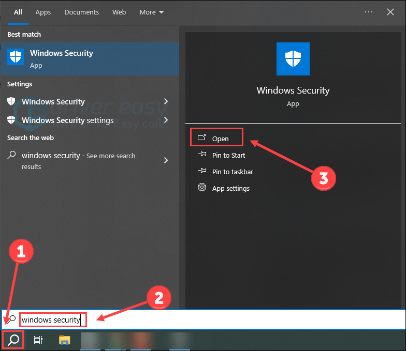The height and width of the screenshot is (351, 406).
Task: Click the blue shield icon in Best match
Action: pyautogui.click(x=16, y=57)
